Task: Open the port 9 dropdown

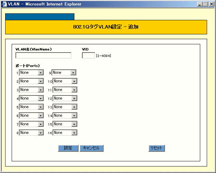Action: [x=64, y=73]
